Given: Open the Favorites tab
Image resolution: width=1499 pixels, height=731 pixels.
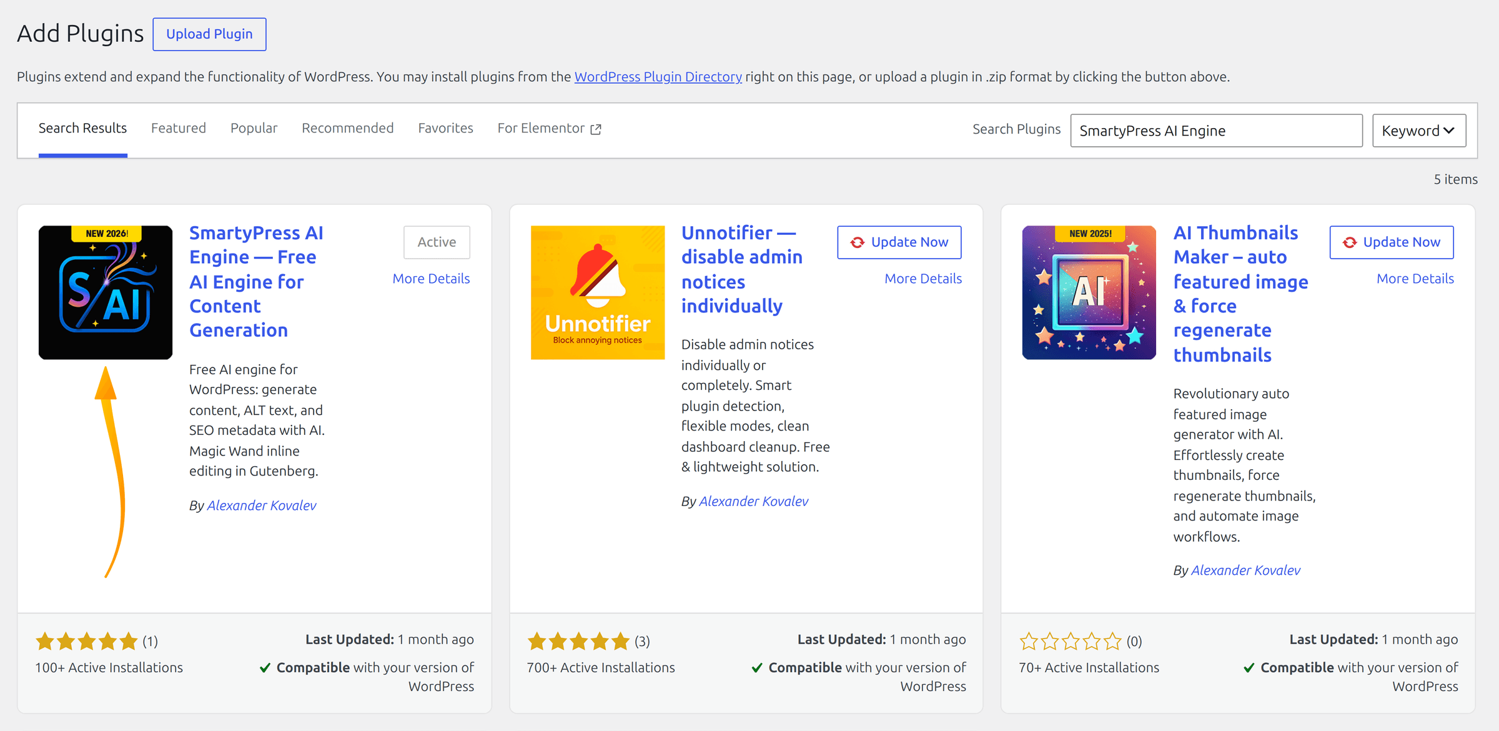Looking at the screenshot, I should pos(445,129).
